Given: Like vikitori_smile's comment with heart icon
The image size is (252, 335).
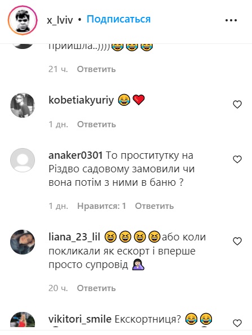Looking at the screenshot, I should pyautogui.click(x=237, y=323).
